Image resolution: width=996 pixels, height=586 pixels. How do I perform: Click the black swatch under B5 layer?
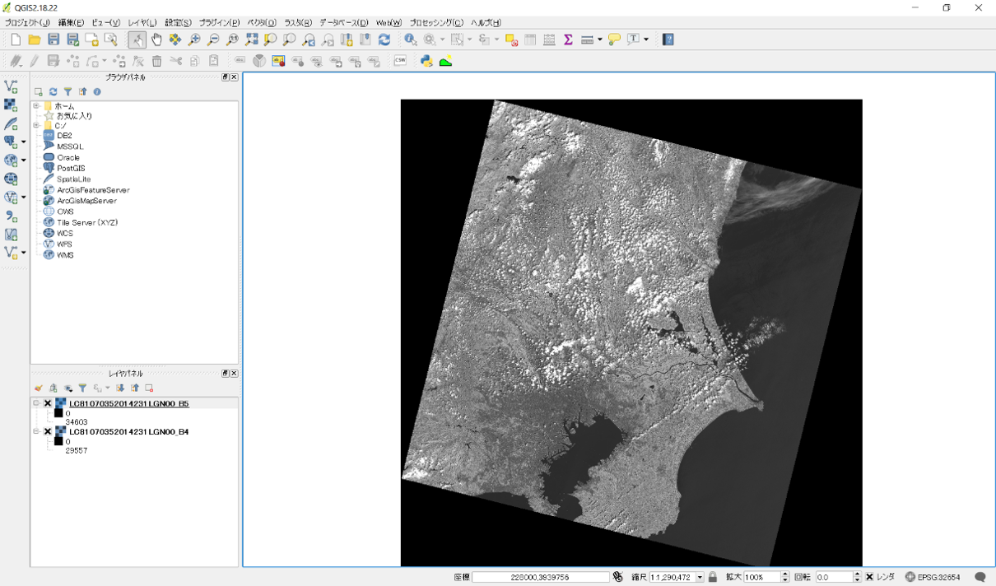coord(58,413)
